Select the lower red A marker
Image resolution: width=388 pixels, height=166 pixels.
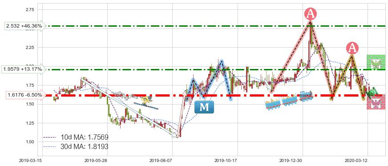click(x=352, y=48)
